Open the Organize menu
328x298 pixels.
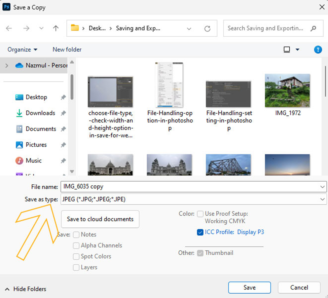pyautogui.click(x=22, y=50)
